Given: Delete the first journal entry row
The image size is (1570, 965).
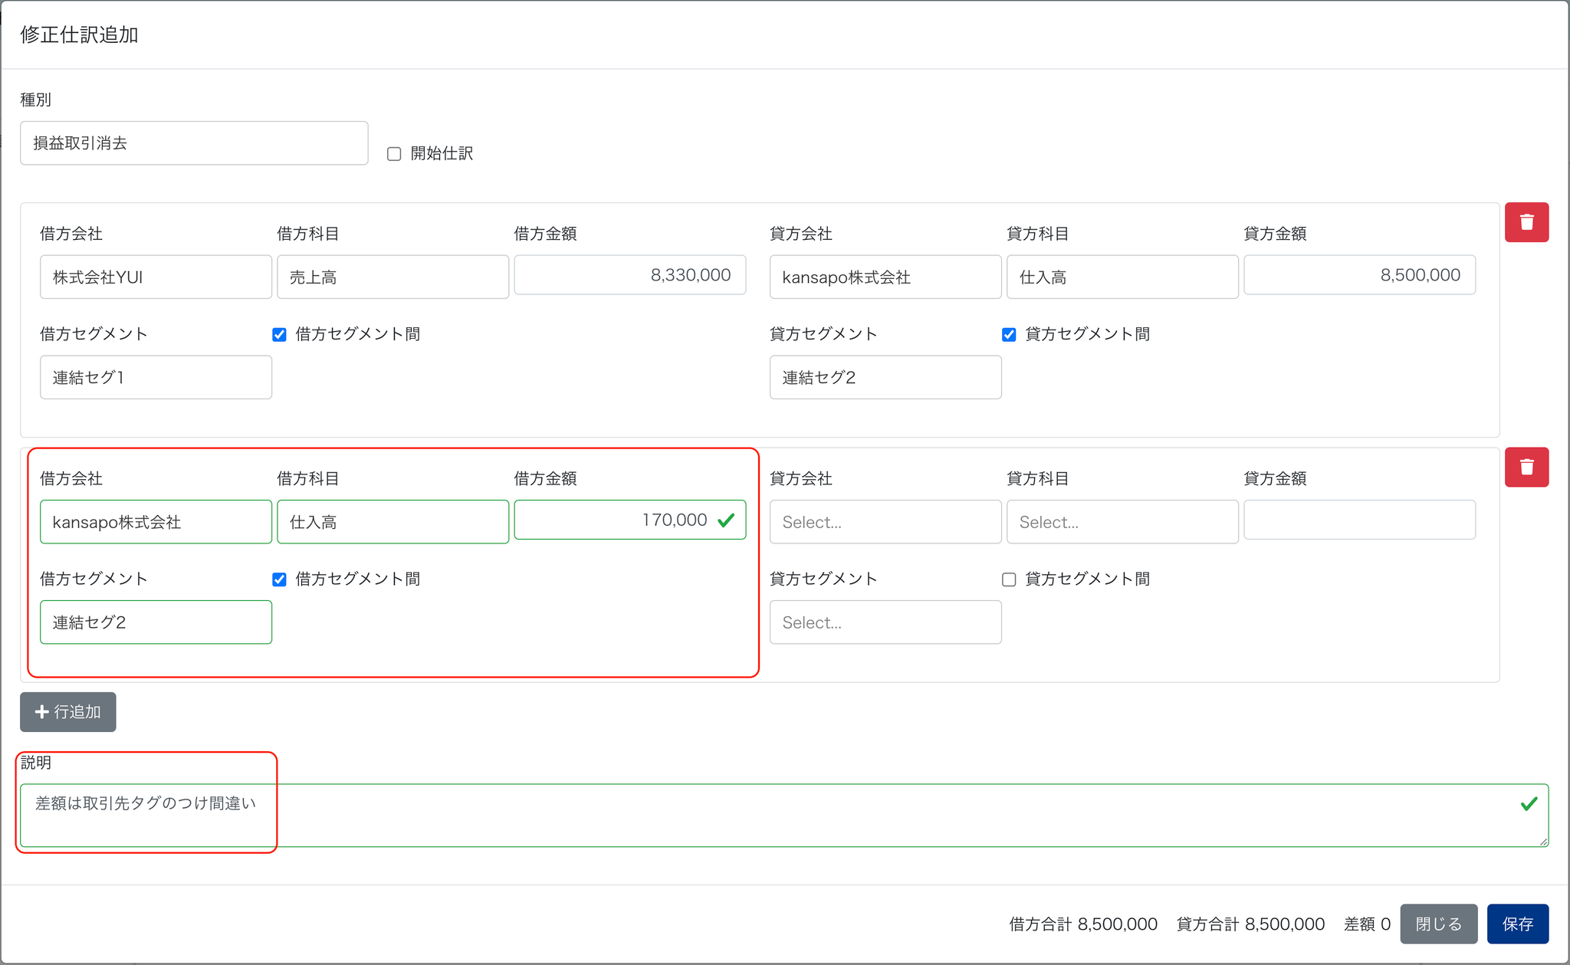Looking at the screenshot, I should pyautogui.click(x=1526, y=222).
